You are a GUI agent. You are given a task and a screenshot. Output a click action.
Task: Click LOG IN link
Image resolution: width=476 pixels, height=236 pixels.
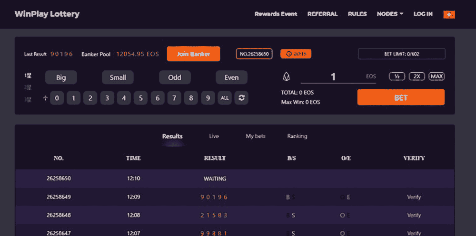(423, 14)
